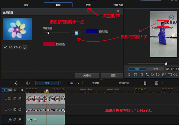Close the 效果设置 panel

(x=118, y=11)
